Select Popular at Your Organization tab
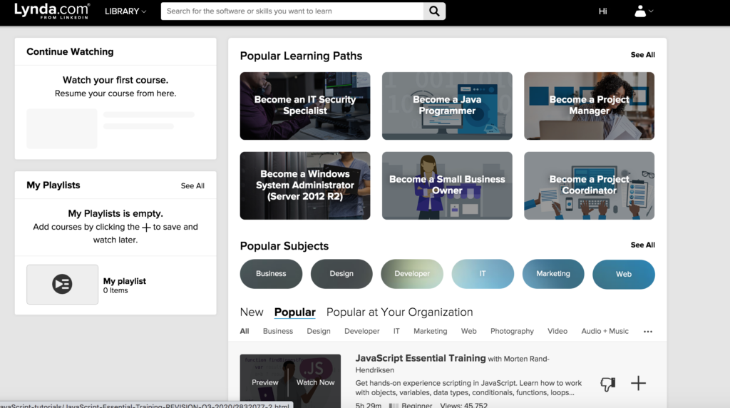This screenshot has height=408, width=730. (x=399, y=312)
